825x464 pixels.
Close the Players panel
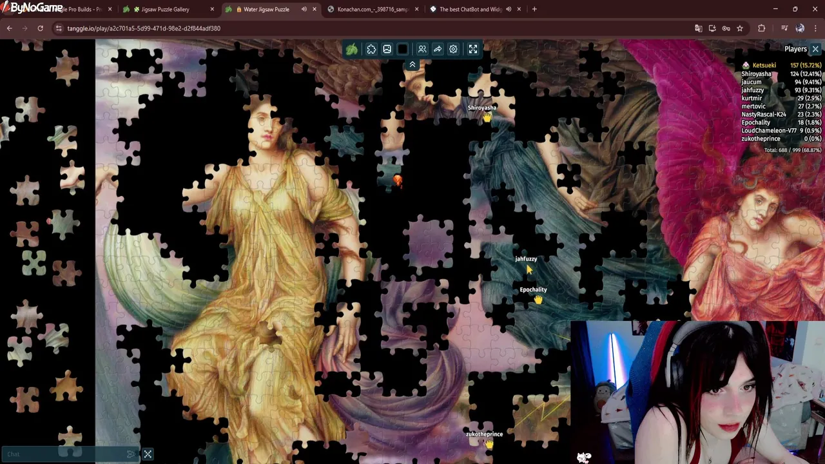[815, 49]
